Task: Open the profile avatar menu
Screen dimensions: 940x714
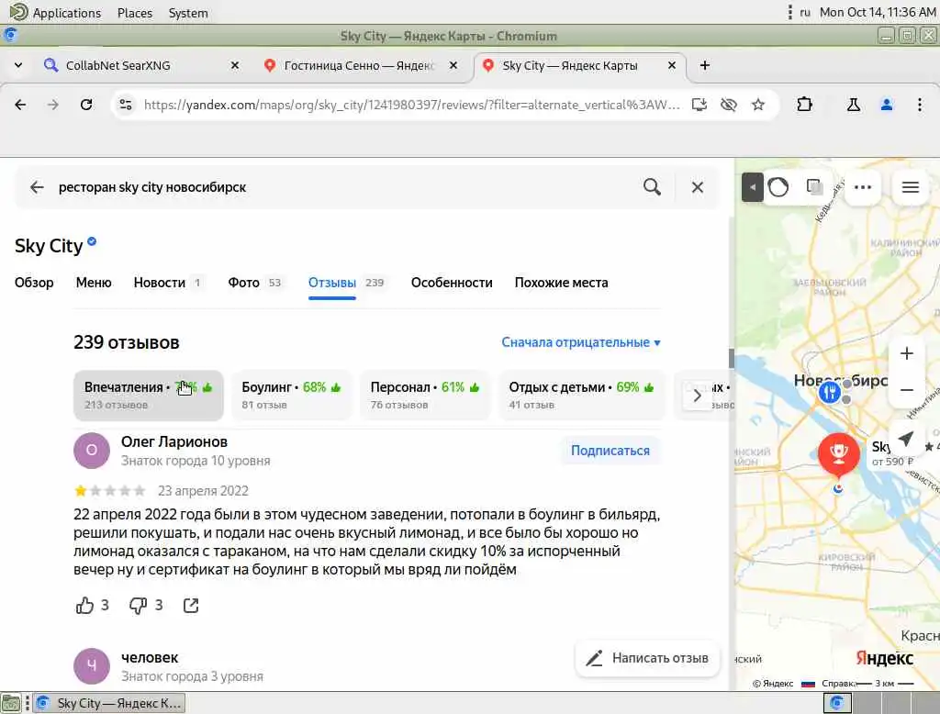Action: [887, 105]
